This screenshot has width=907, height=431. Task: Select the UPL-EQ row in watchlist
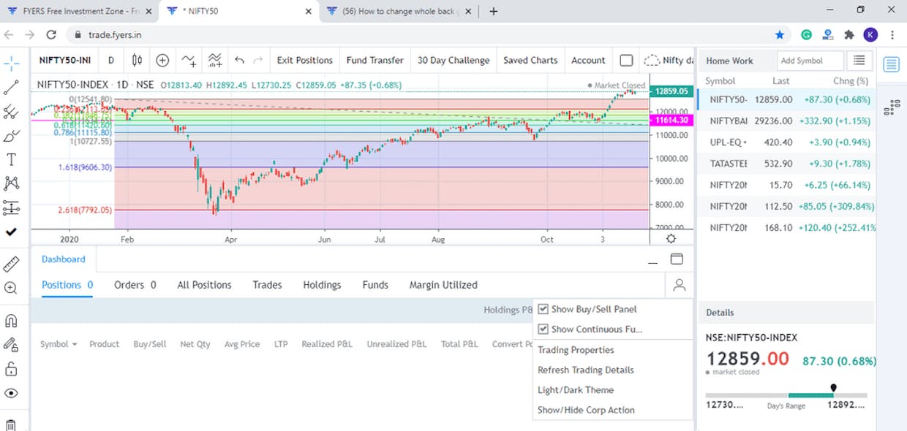pos(787,142)
